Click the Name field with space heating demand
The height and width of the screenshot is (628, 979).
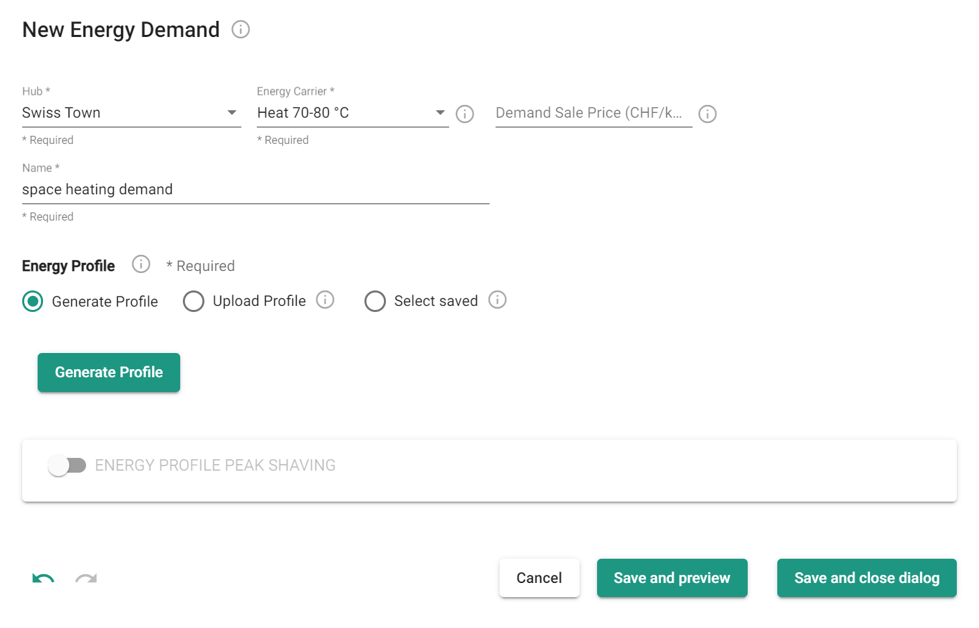tap(256, 190)
